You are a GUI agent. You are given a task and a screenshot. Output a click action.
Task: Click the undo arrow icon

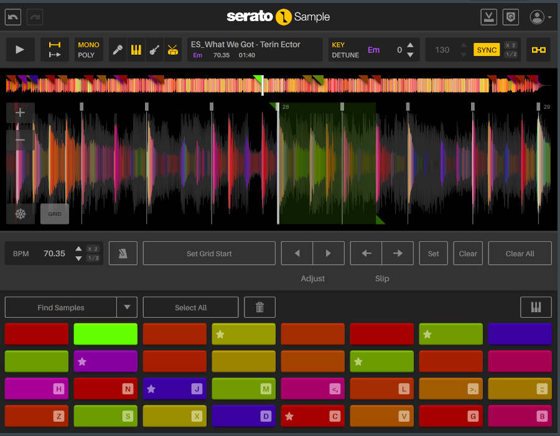(13, 17)
